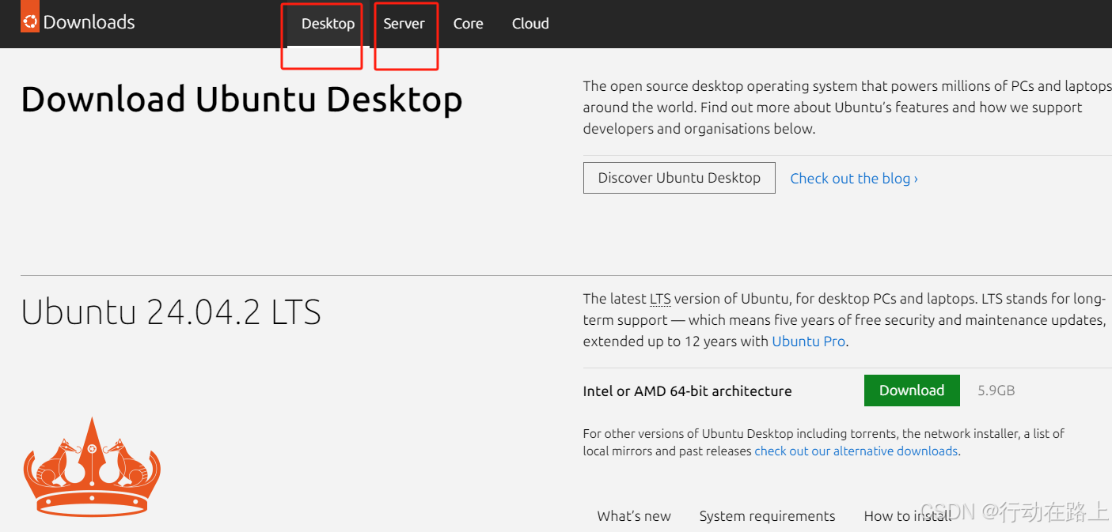Open the Ubuntu Pro link
The image size is (1112, 532).
[809, 341]
